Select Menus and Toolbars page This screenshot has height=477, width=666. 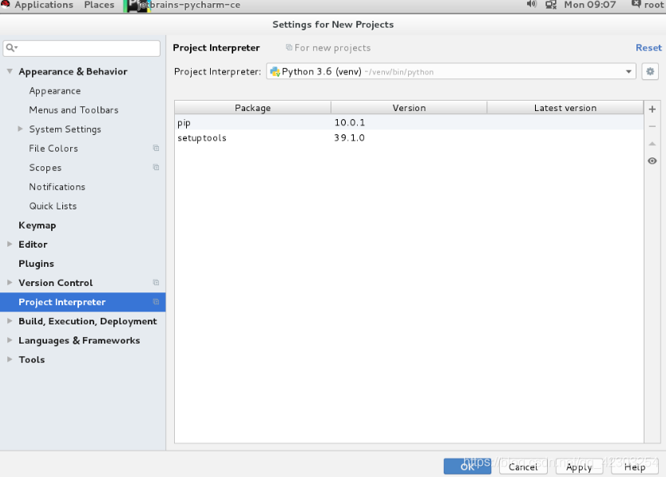pos(73,110)
